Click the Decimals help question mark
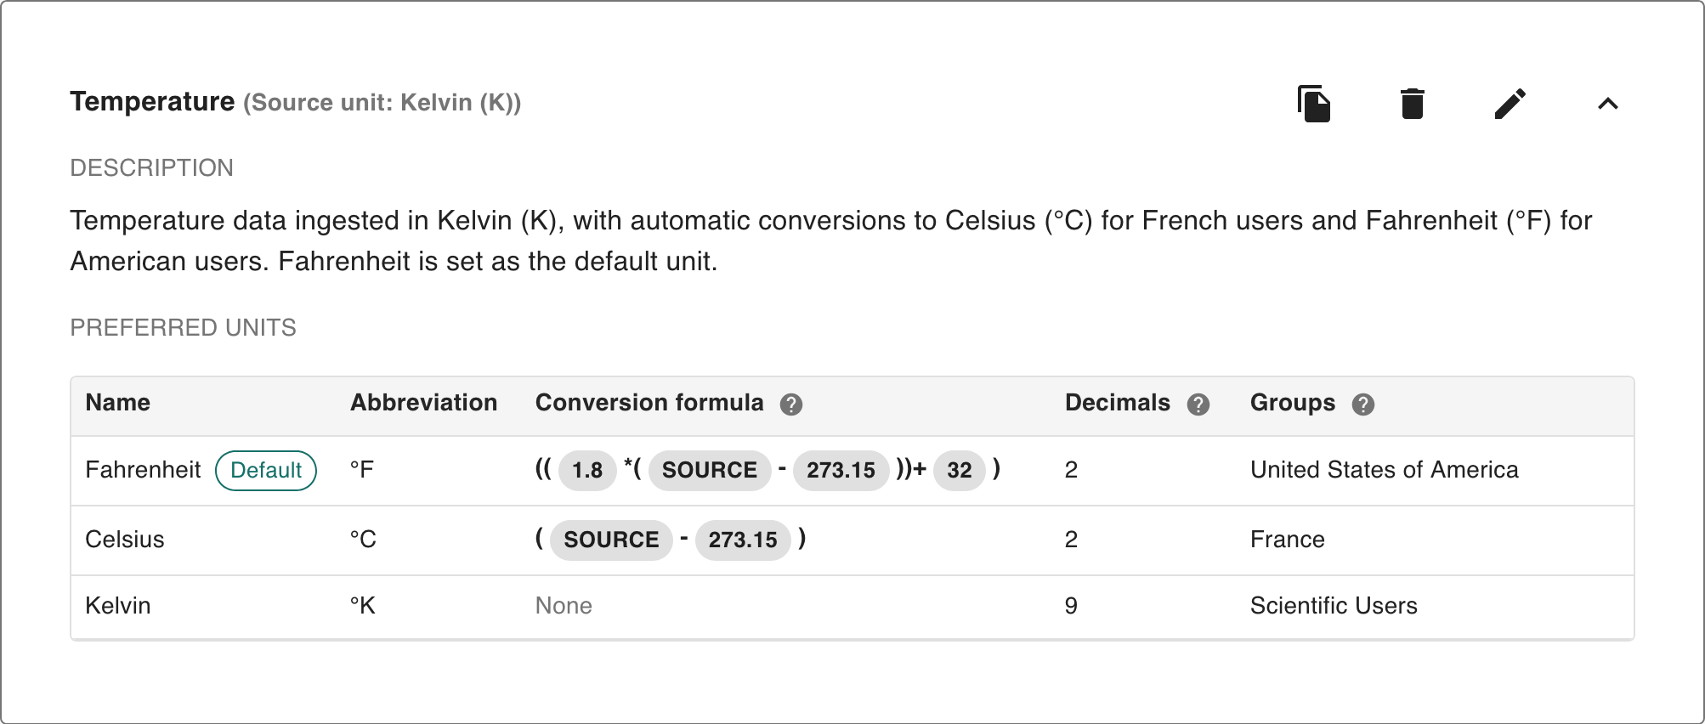 [x=1198, y=404]
